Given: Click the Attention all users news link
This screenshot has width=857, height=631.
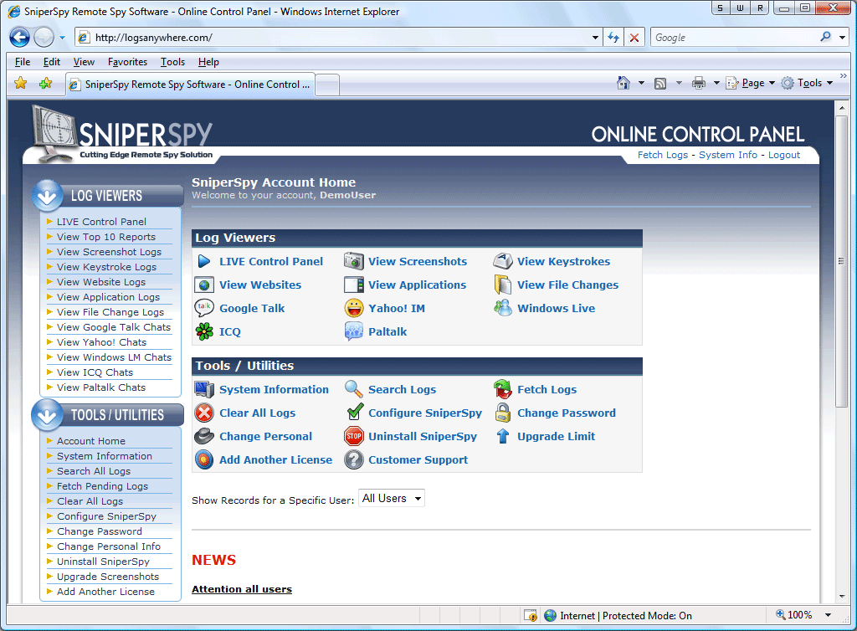Looking at the screenshot, I should (242, 589).
